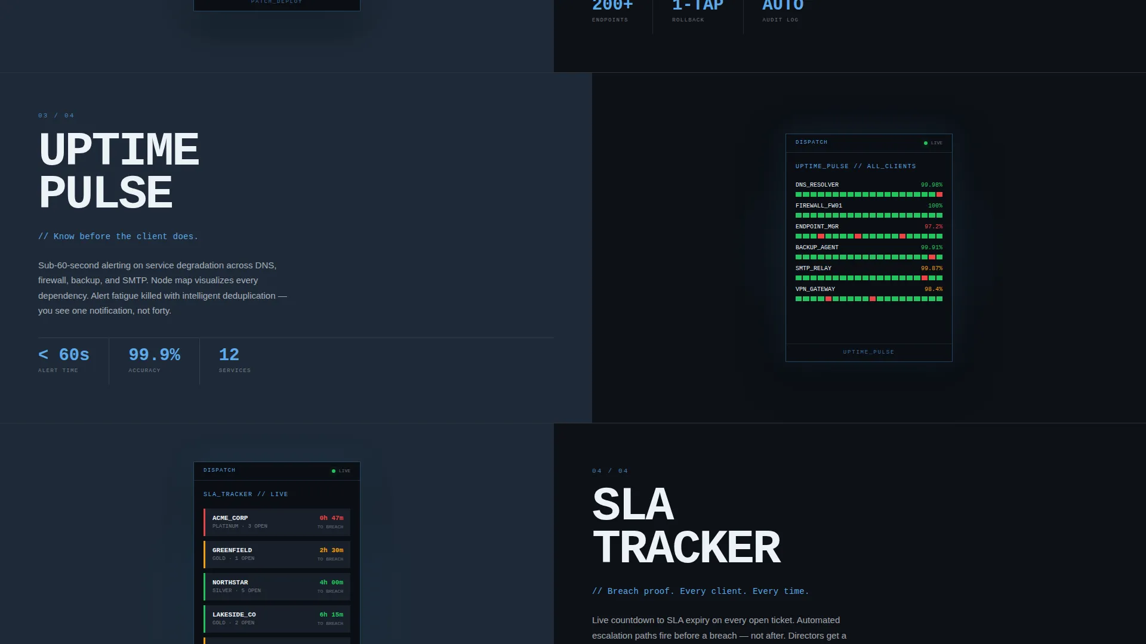Click the UPTIME PULSE heading
The image size is (1146, 644).
coord(119,171)
